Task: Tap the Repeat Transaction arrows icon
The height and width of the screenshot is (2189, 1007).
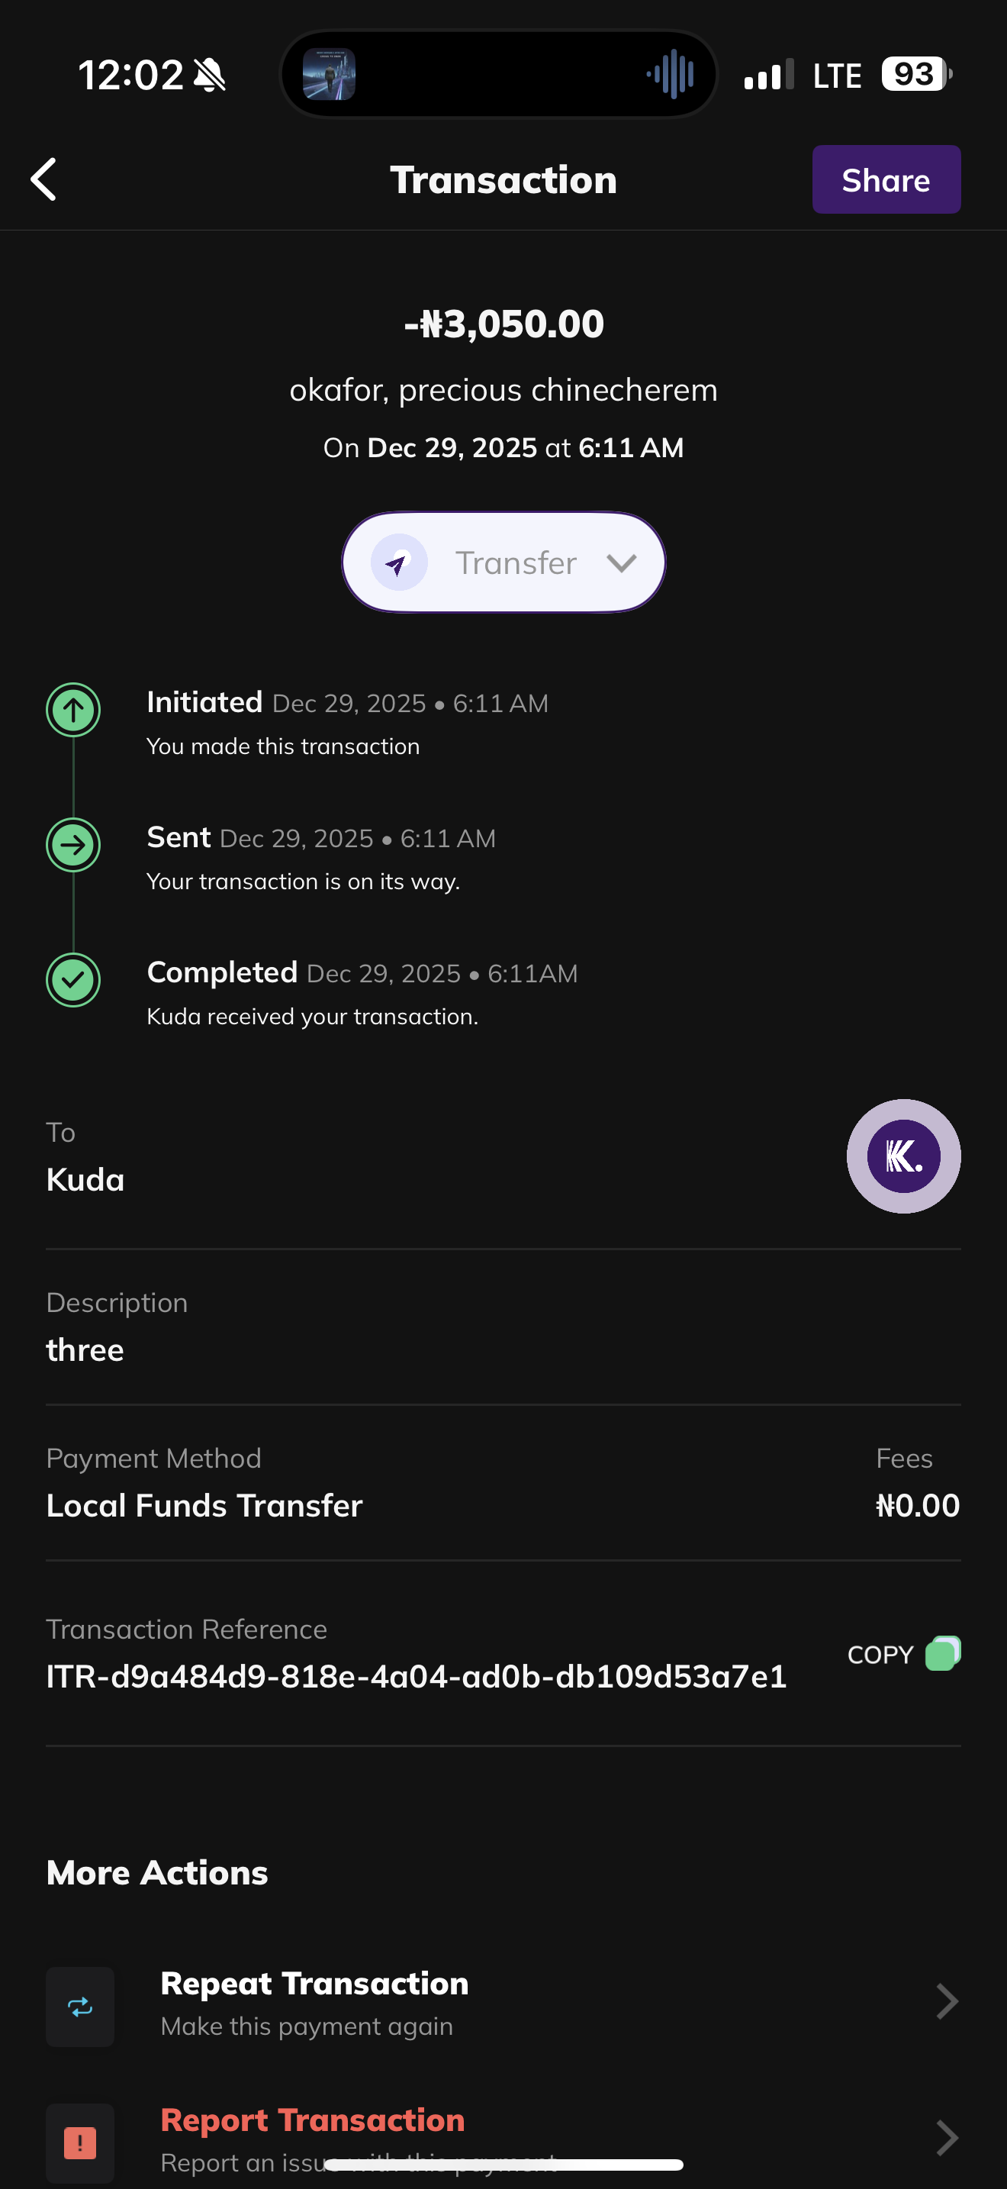Action: 80,2007
